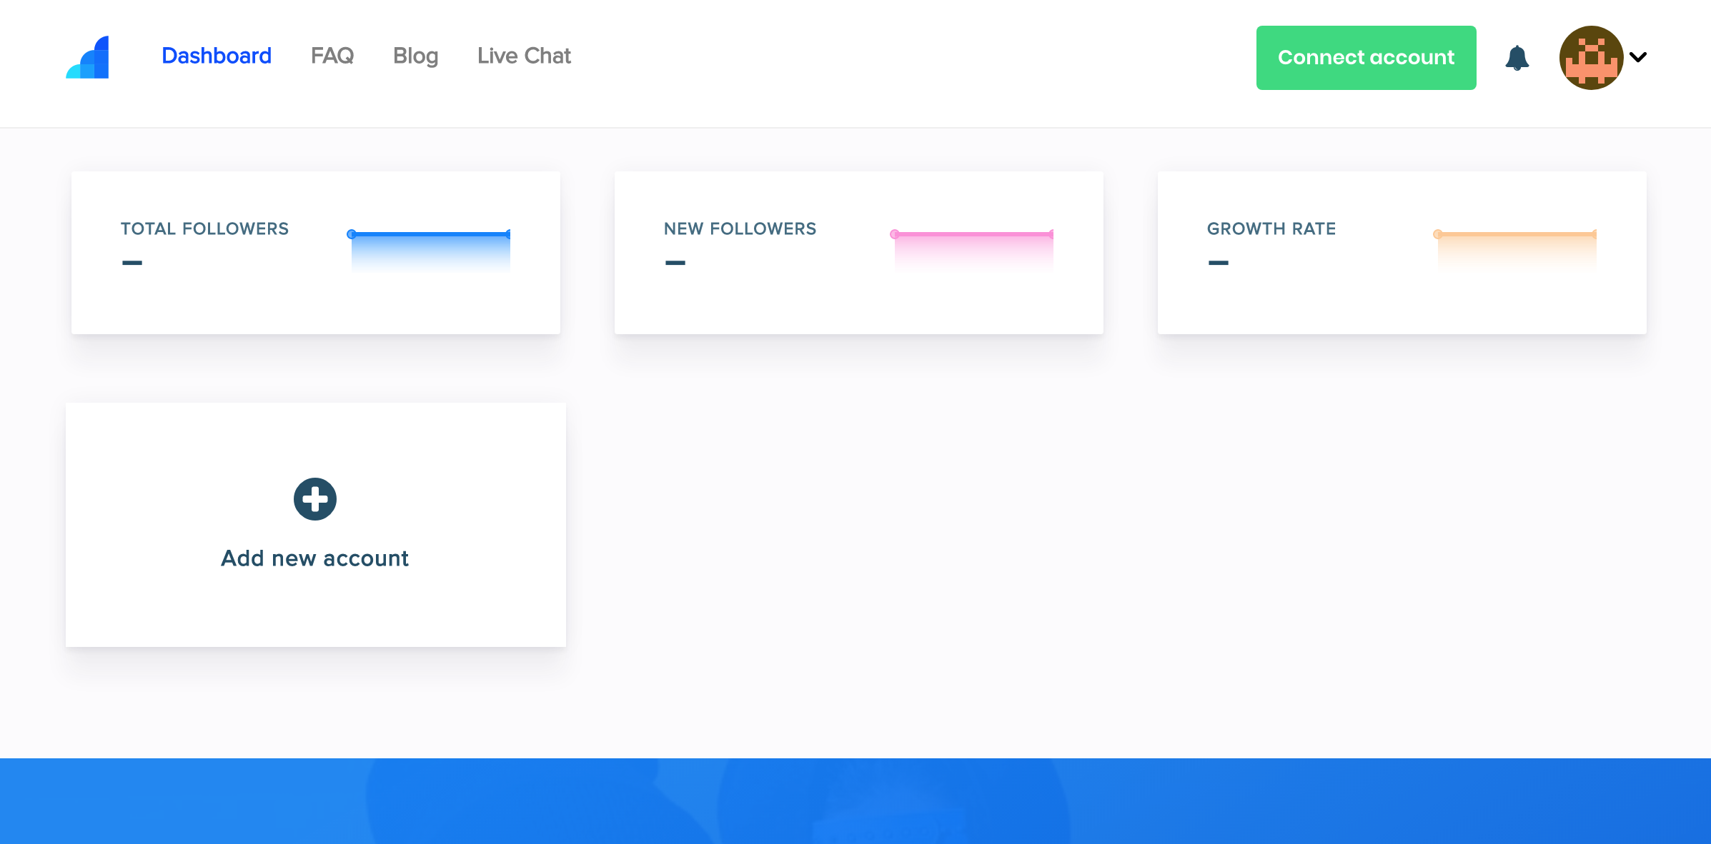Open the Blog menu item
The width and height of the screenshot is (1711, 844).
tap(416, 56)
